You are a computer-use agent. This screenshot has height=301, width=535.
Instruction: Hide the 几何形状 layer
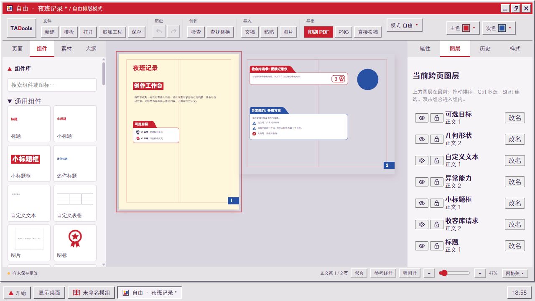coord(422,139)
